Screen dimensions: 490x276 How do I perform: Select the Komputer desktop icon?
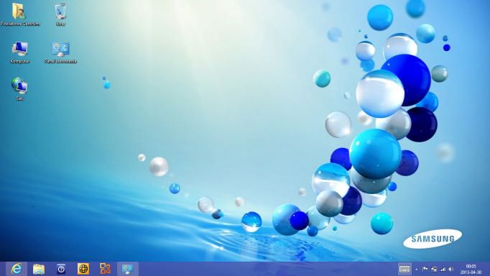pos(19,52)
